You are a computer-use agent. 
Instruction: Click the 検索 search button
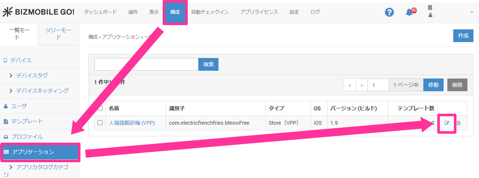tap(208, 64)
